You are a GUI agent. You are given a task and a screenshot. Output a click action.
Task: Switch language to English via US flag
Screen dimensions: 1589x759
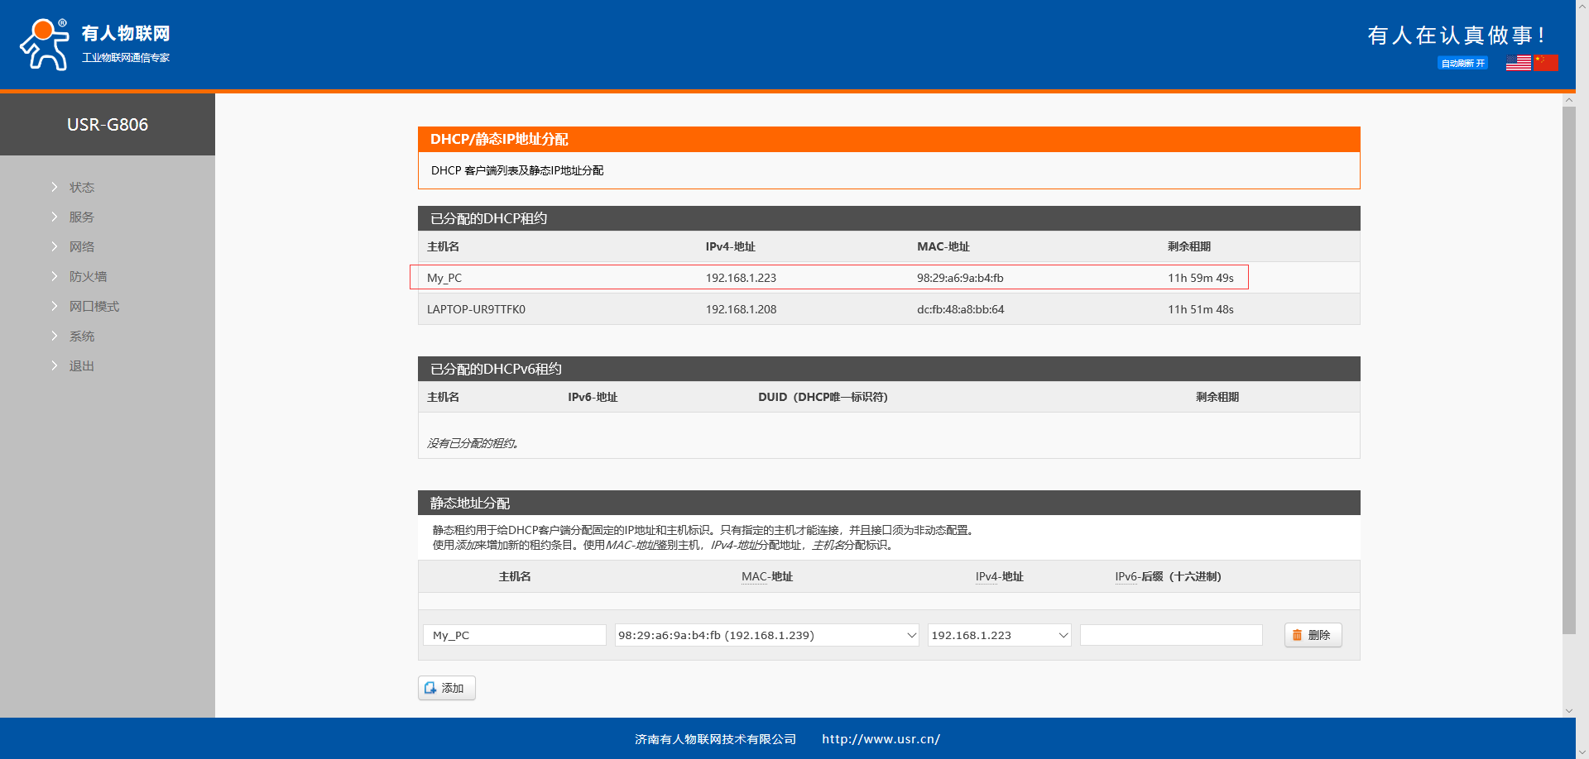point(1518,63)
